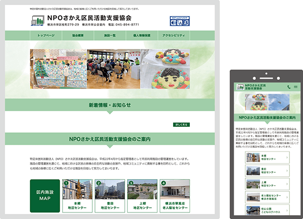
Task: Select 協会概要 navigation item
Action: point(78,36)
